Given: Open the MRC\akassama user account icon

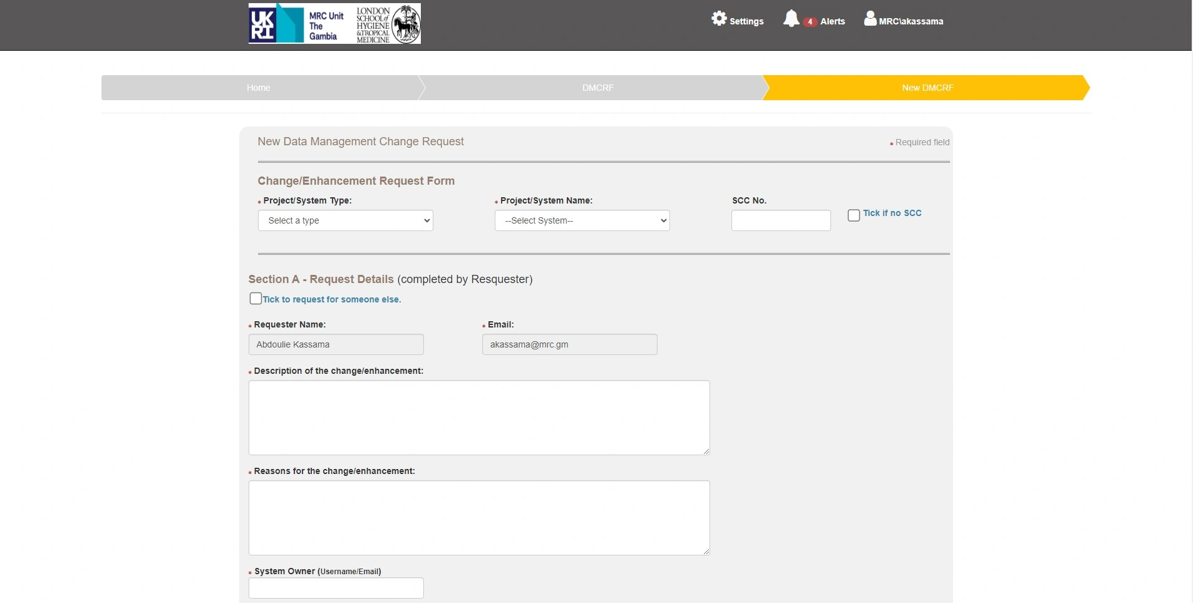Looking at the screenshot, I should click(x=870, y=18).
